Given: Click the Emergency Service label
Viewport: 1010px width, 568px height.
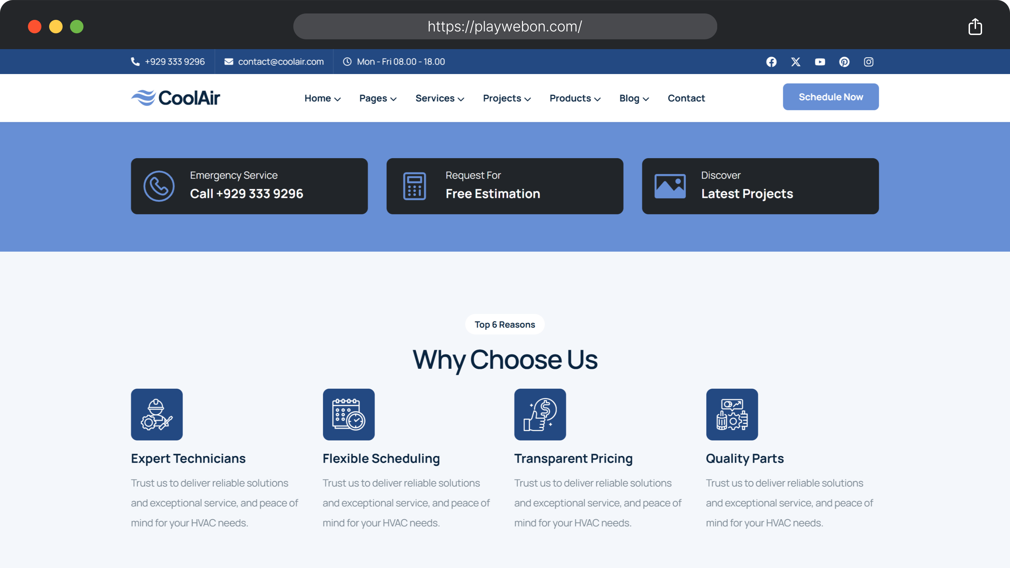Looking at the screenshot, I should tap(234, 175).
